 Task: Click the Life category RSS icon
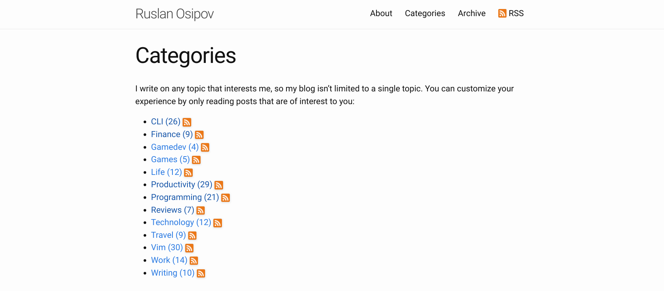188,172
